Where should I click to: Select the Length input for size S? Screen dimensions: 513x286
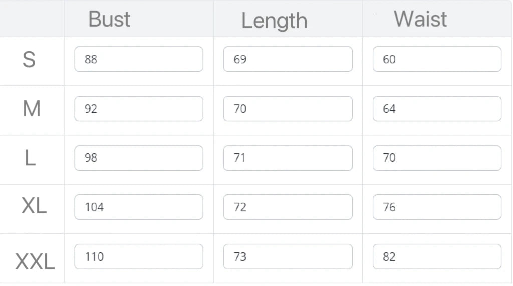288,59
